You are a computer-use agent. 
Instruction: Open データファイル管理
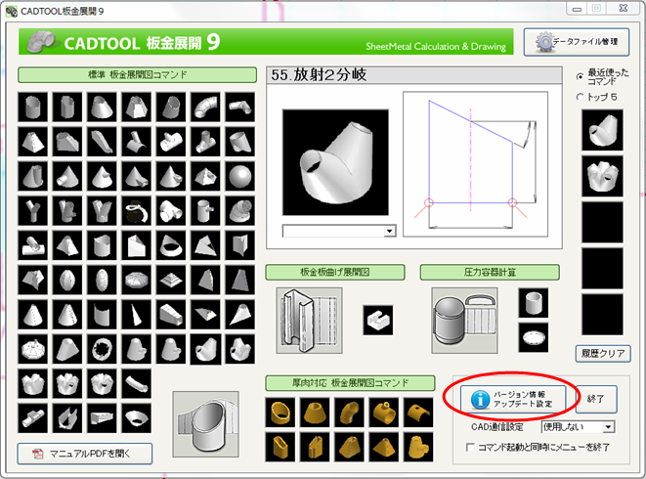(577, 42)
